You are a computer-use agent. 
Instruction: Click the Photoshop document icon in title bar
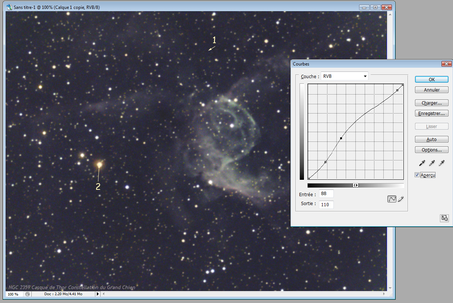10,7
